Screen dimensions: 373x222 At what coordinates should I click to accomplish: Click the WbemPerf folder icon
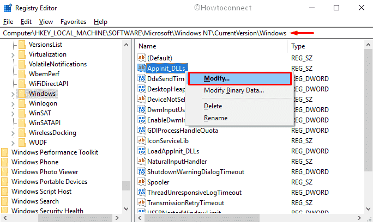[x=22, y=74]
